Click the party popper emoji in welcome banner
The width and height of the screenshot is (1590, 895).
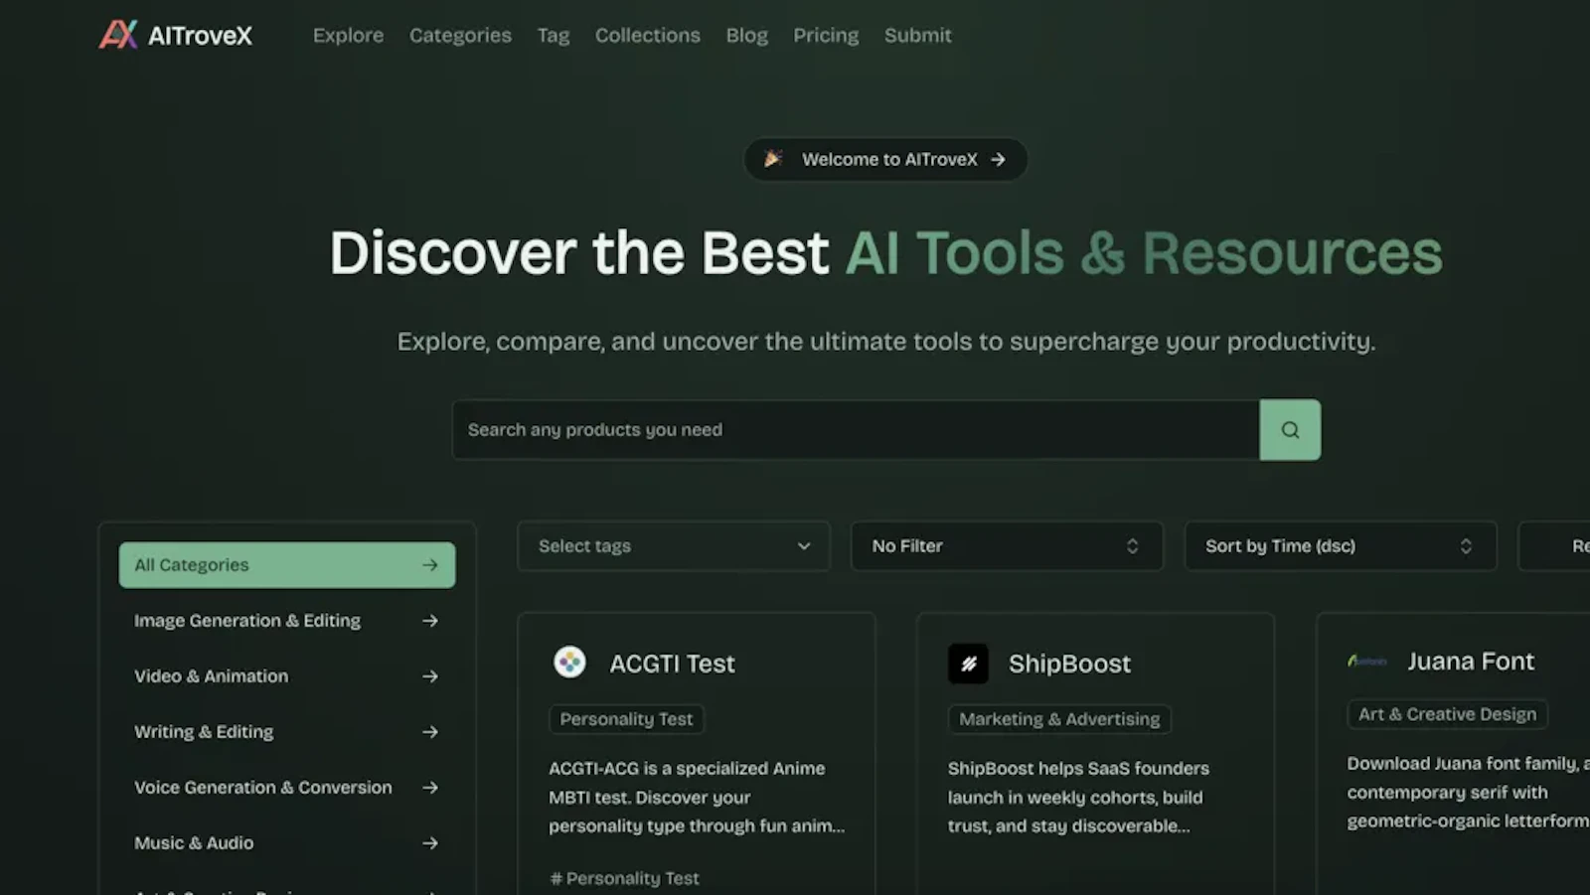click(773, 158)
